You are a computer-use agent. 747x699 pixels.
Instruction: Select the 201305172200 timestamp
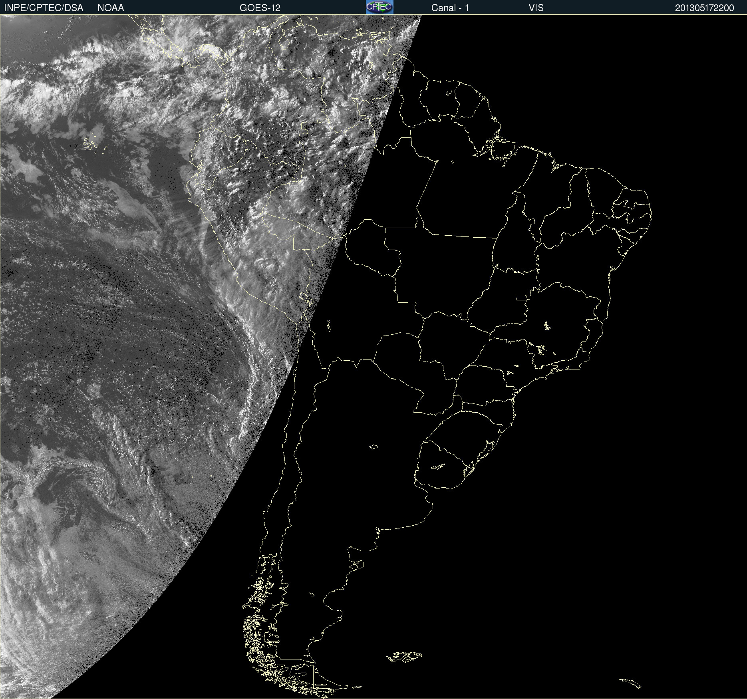click(705, 8)
